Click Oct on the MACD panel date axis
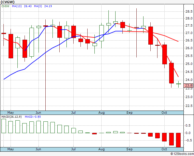Image resolution: width=194 pixels, height=156 pixels. click(x=164, y=149)
